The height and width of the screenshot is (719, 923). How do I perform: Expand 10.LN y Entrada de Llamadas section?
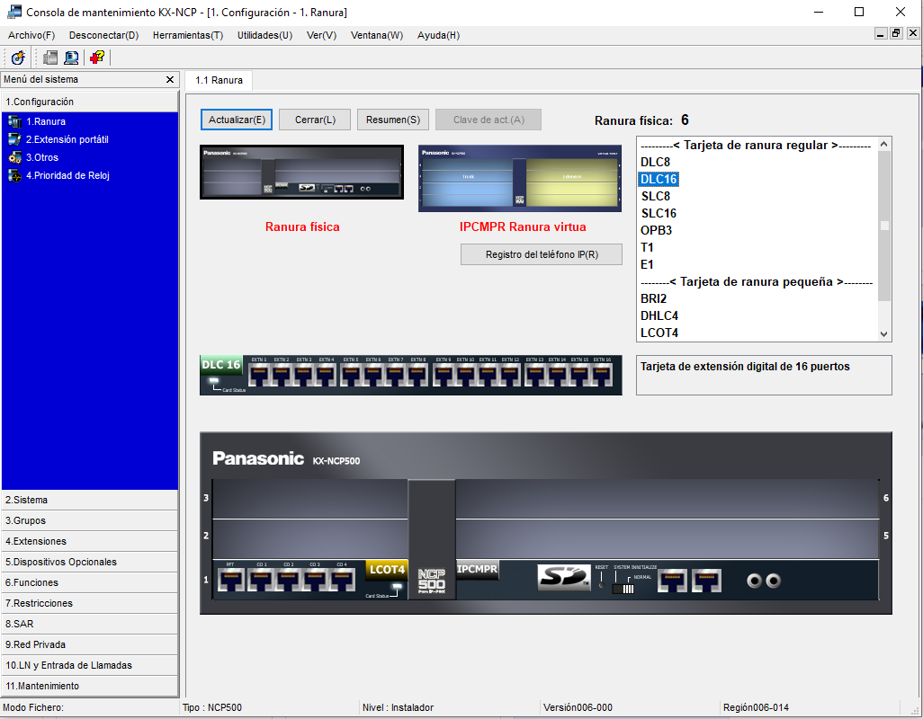pyautogui.click(x=89, y=665)
